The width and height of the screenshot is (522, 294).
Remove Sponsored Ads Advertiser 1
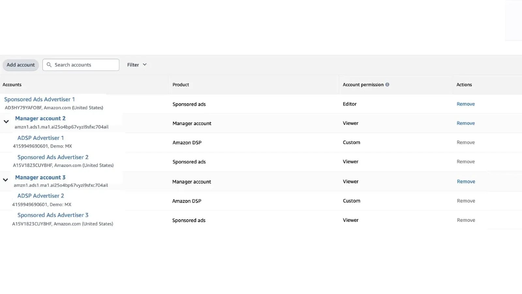(x=466, y=104)
